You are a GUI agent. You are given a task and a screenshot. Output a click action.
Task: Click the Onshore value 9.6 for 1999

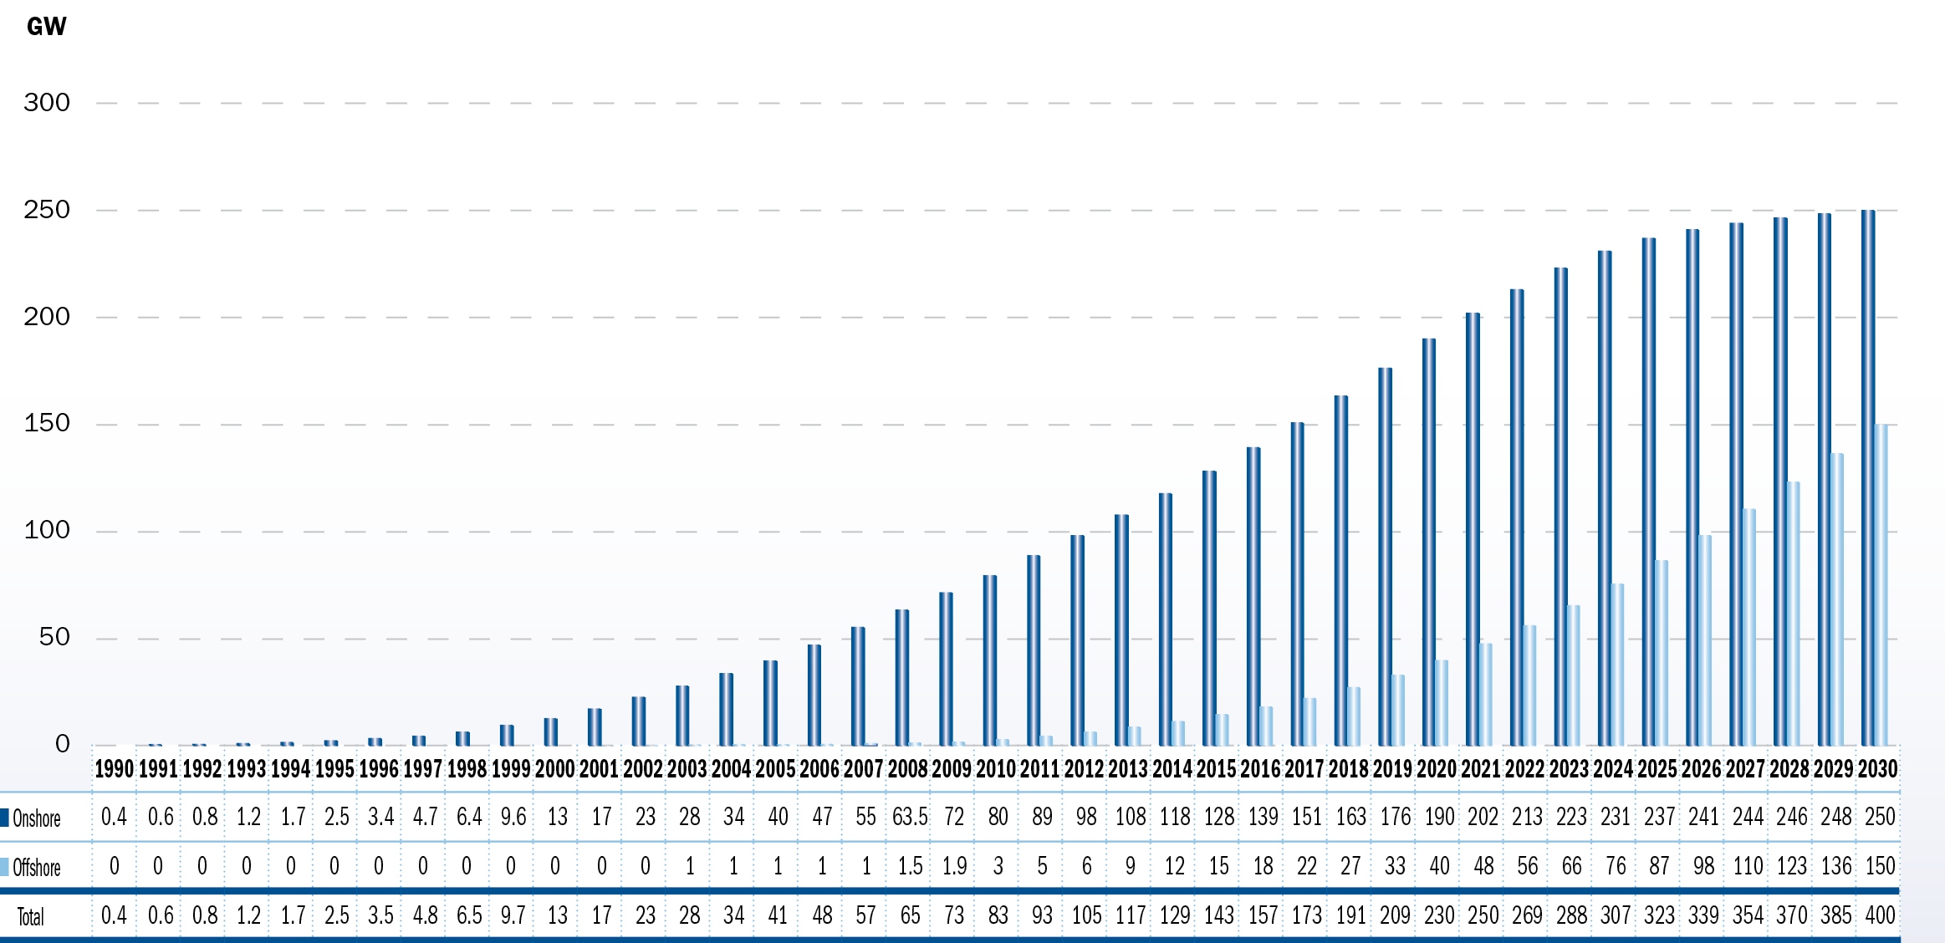[513, 817]
